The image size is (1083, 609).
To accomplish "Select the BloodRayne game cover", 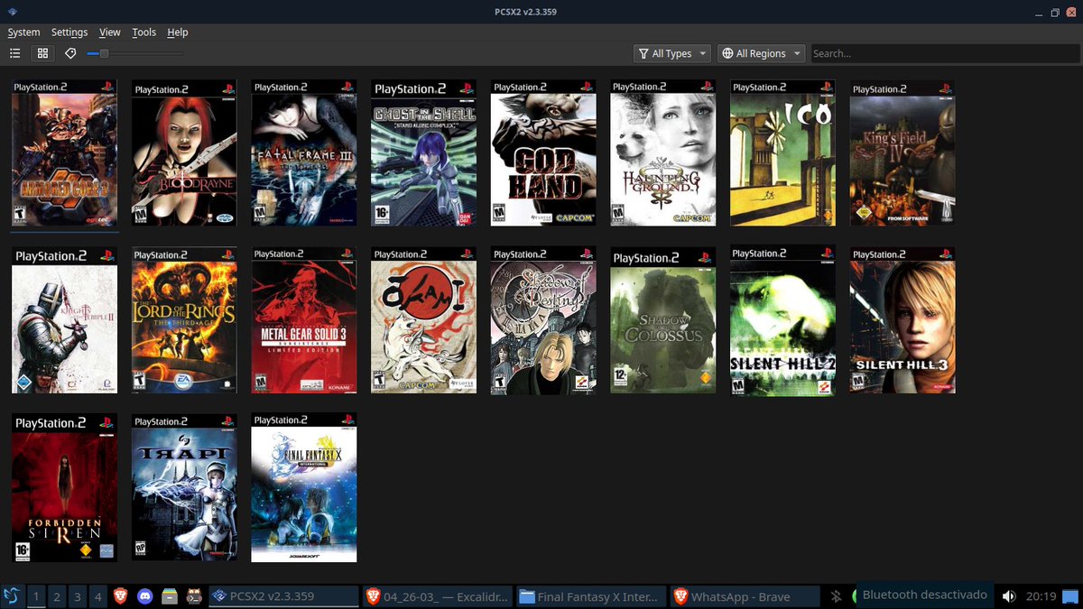I will coord(184,152).
